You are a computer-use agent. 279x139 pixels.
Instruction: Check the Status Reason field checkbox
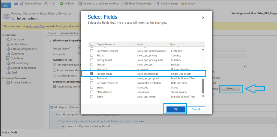92,92
